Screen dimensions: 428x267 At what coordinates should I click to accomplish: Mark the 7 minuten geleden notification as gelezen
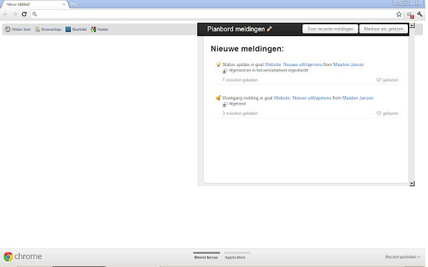click(x=387, y=80)
